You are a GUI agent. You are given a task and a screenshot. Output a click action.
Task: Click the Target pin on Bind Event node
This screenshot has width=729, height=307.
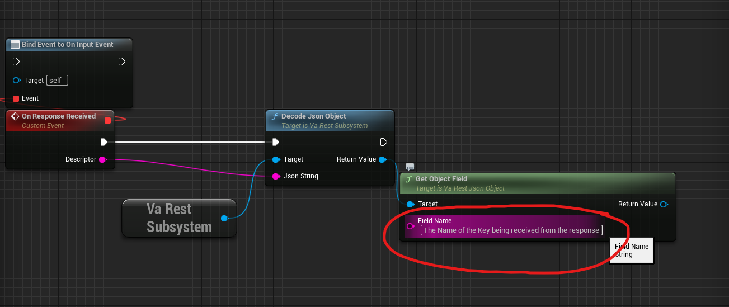(x=16, y=81)
